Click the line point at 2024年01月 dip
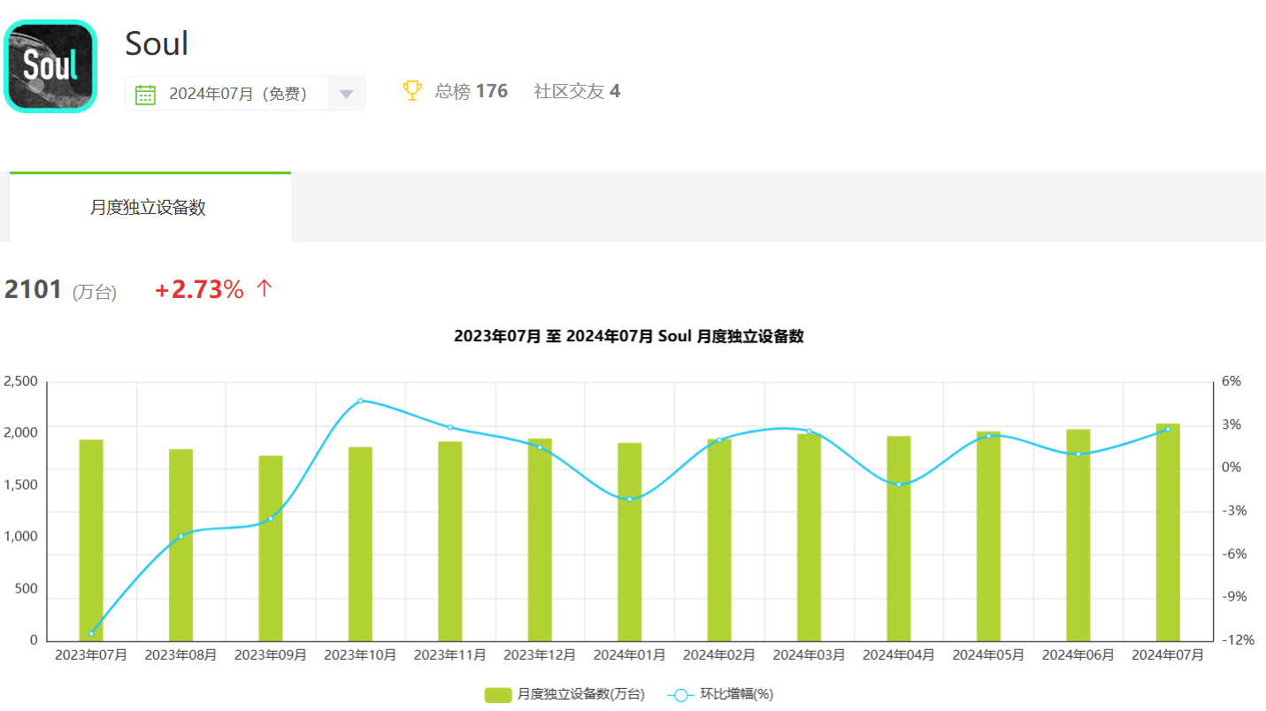This screenshot has height=711, width=1266. (x=630, y=500)
